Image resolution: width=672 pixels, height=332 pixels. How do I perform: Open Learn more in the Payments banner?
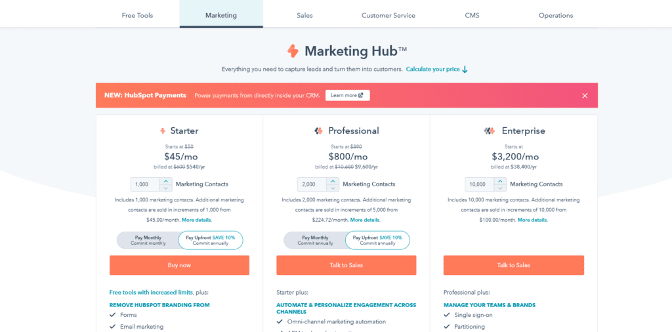(x=348, y=96)
